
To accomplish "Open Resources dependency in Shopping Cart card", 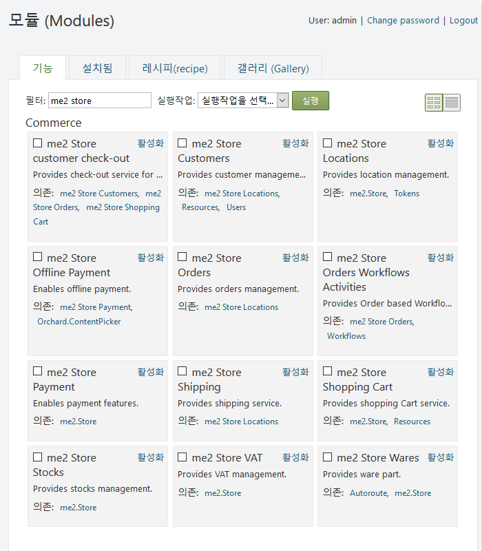I will click(412, 422).
